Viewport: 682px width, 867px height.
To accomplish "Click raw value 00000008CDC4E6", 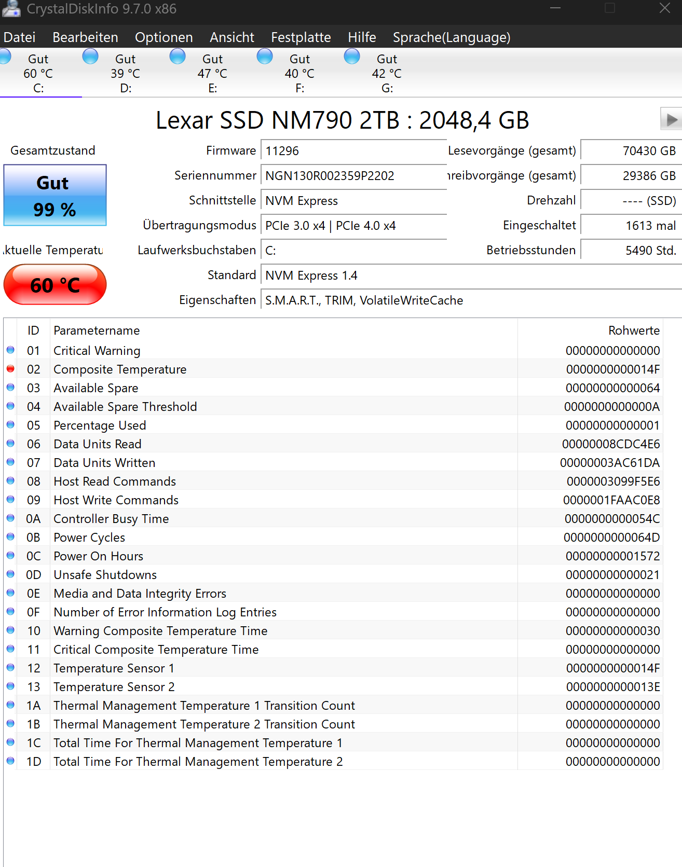I will pos(611,444).
